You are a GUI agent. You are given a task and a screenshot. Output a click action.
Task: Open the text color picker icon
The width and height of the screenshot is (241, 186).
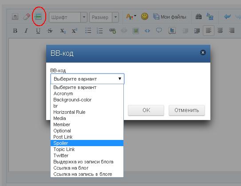pos(131,16)
